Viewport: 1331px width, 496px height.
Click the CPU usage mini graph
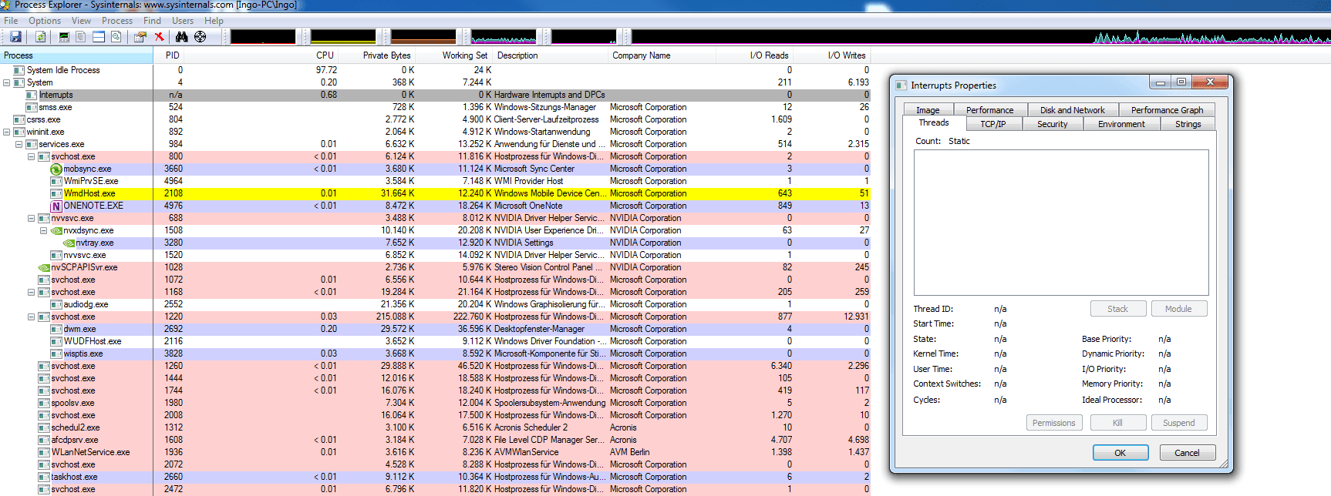coord(263,36)
